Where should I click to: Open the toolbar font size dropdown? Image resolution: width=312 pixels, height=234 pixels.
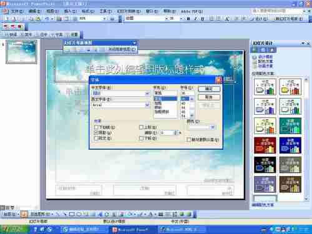(x=180, y=19)
